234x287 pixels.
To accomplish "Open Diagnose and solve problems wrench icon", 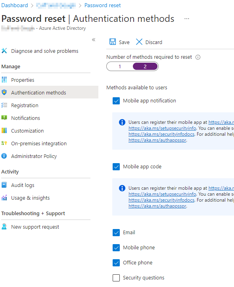I will click(x=4, y=51).
